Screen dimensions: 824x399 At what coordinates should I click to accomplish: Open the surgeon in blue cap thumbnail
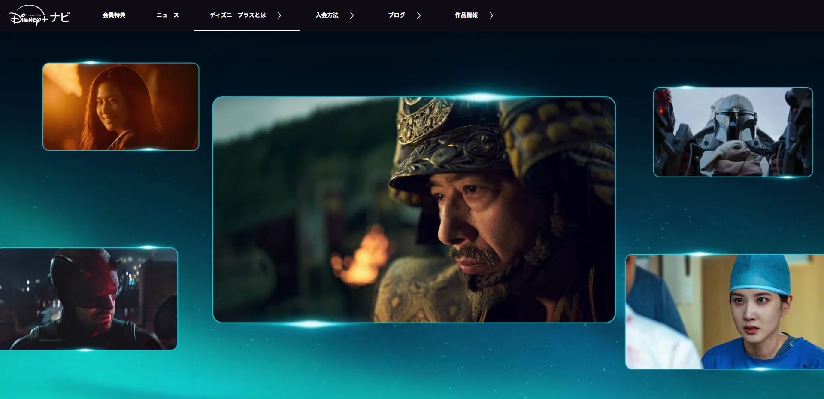[x=724, y=311]
